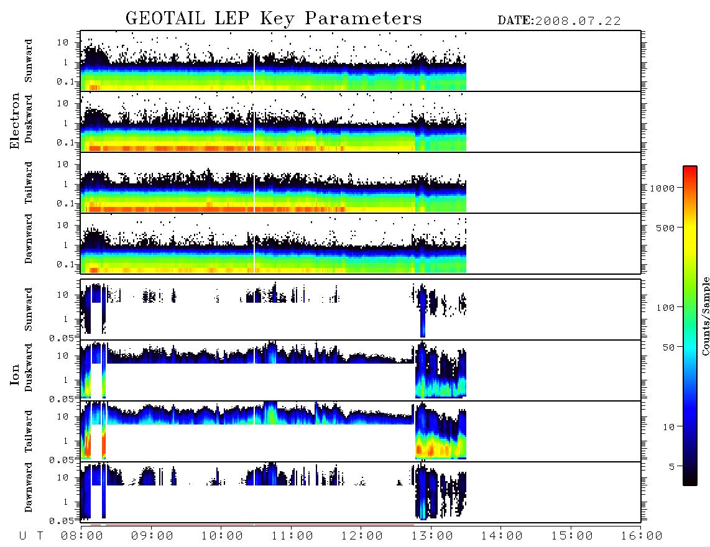Click the 0.05 tick of Ion Sunward

(62, 338)
